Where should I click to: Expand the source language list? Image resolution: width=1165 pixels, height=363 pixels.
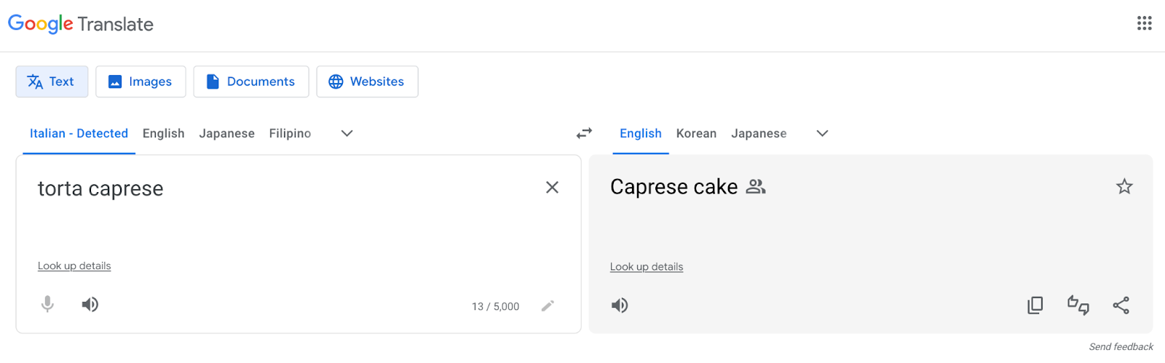[x=347, y=133]
